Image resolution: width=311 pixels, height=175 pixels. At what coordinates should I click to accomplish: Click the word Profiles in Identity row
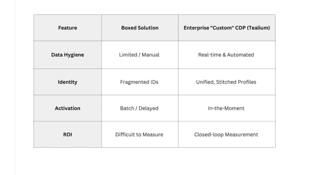(247, 82)
